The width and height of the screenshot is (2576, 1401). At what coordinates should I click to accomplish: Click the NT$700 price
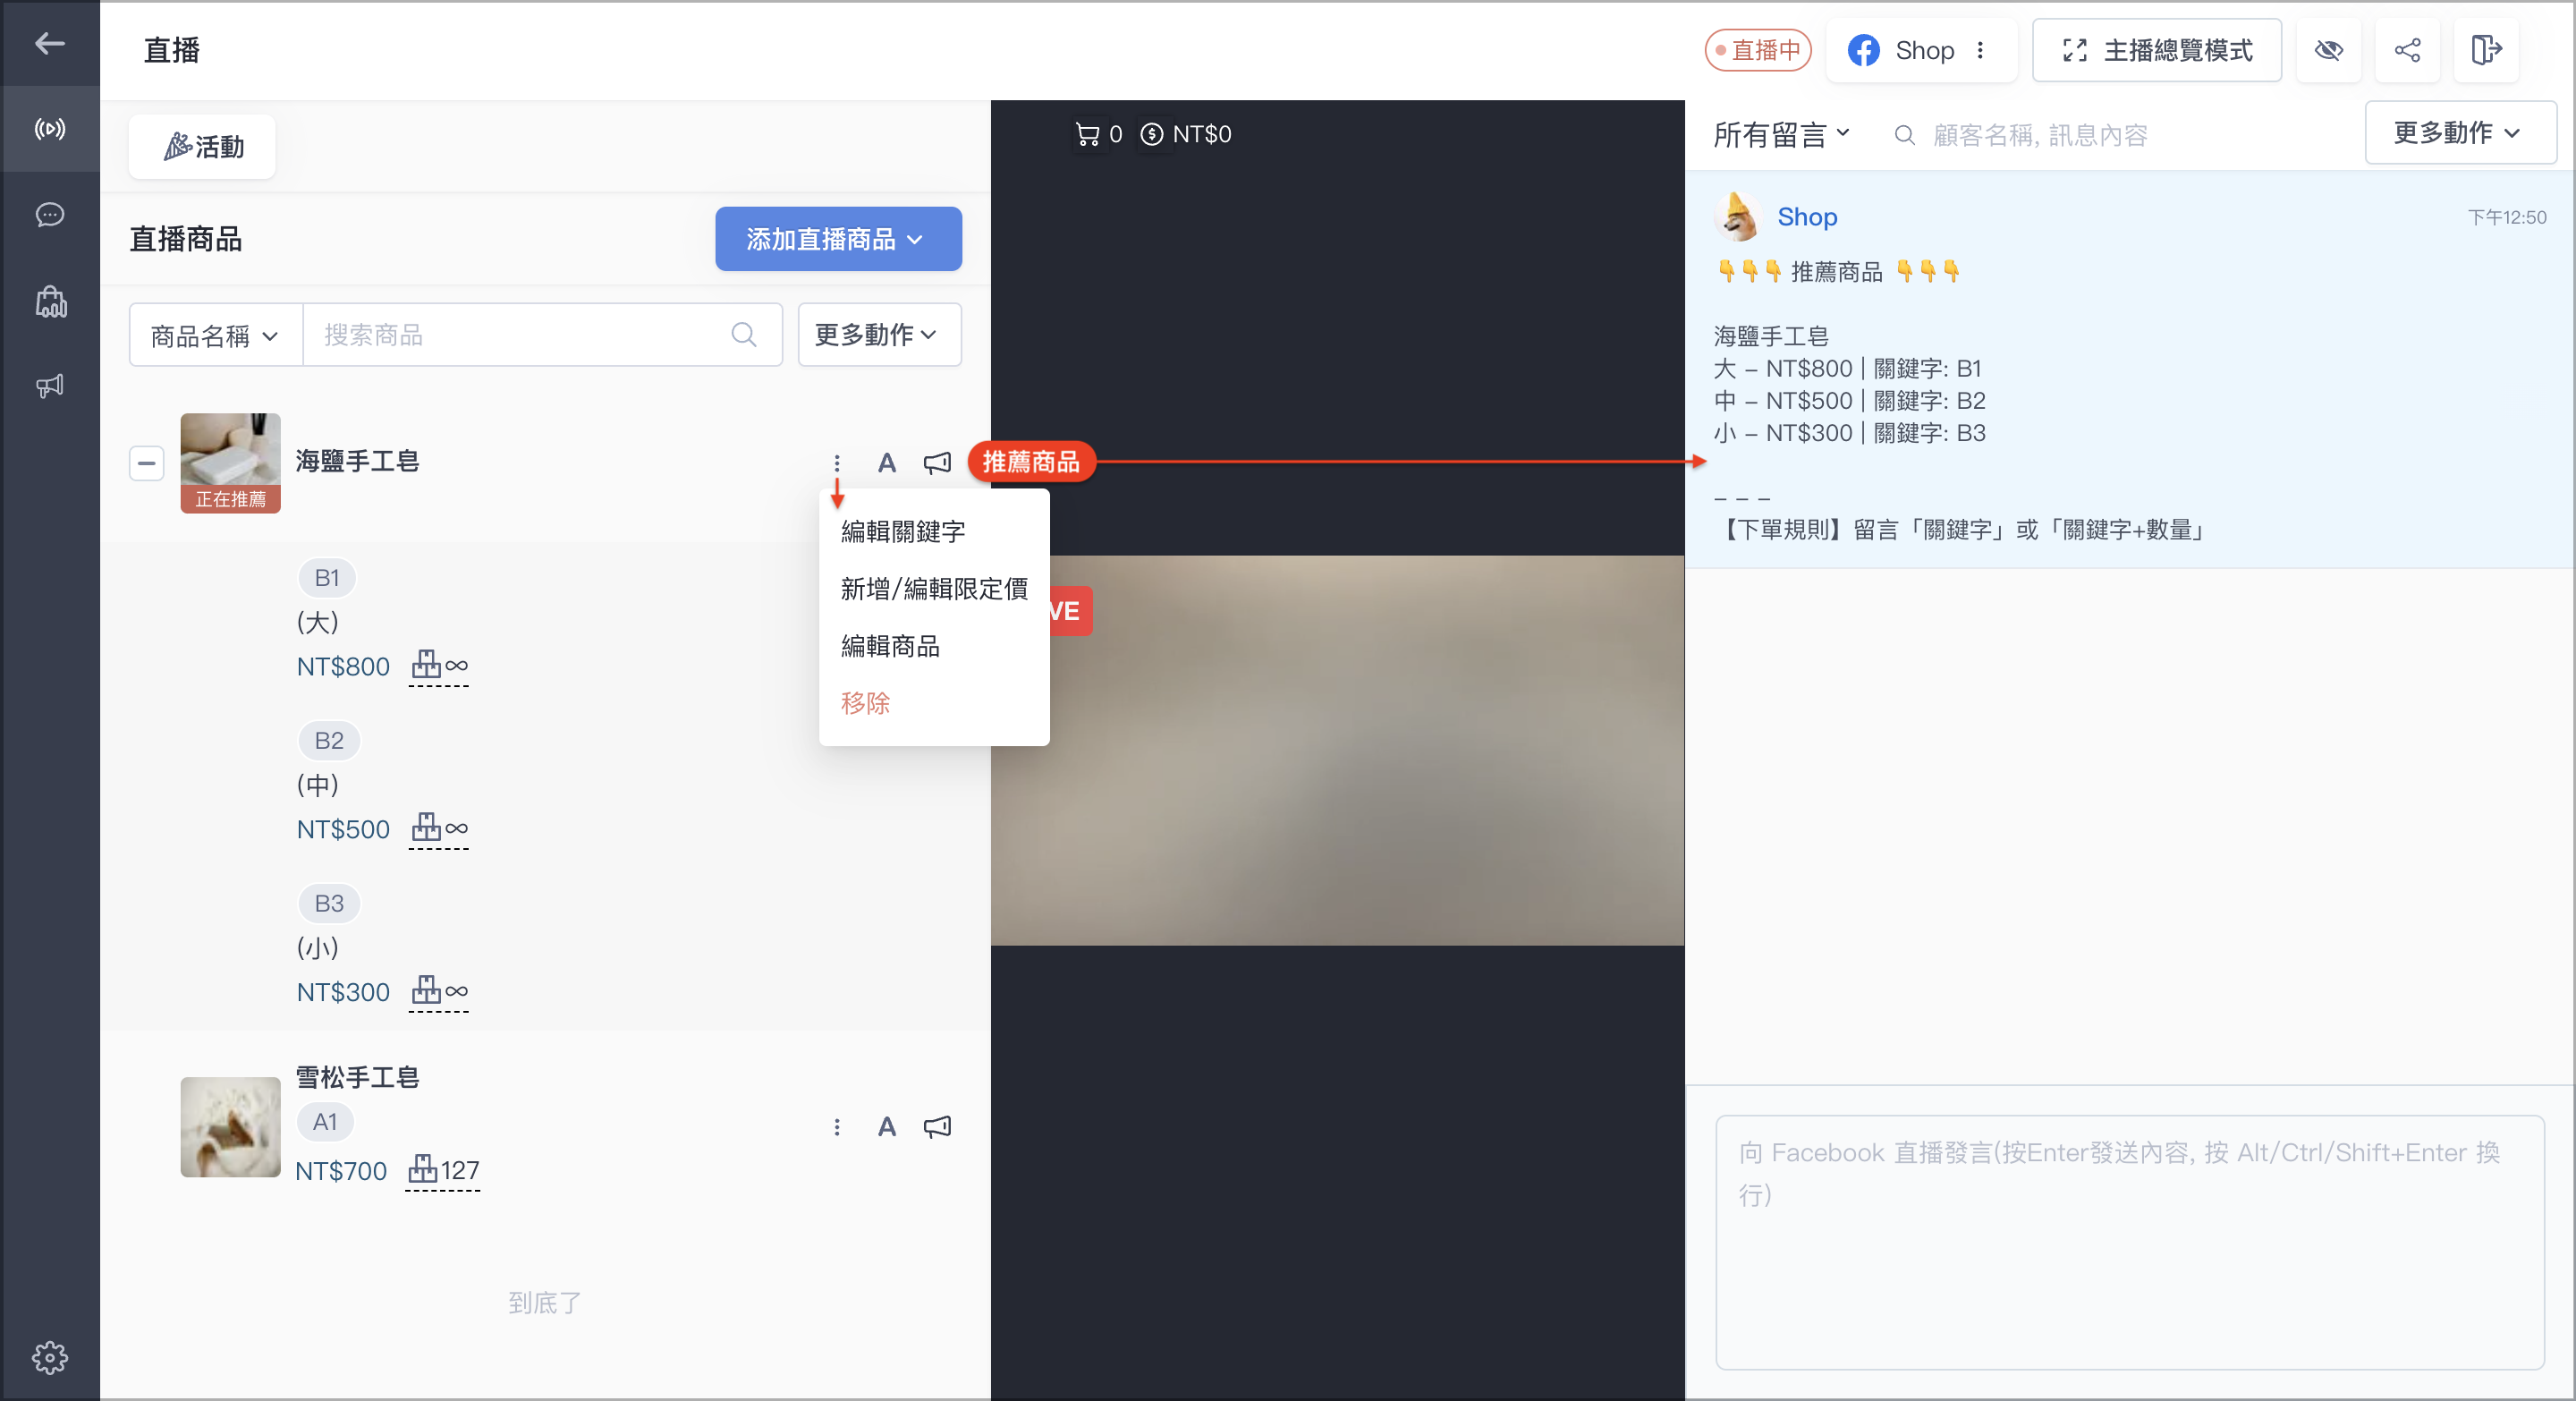(341, 1171)
